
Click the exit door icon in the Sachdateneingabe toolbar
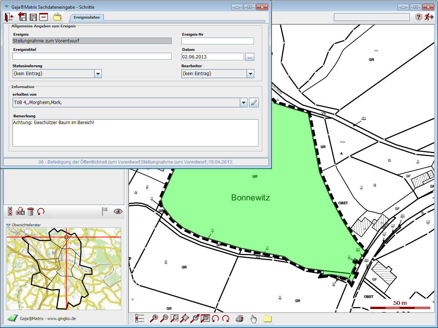[x=9, y=17]
